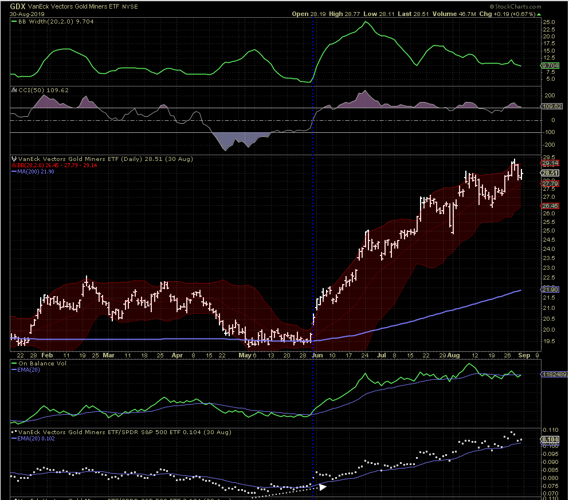The height and width of the screenshot is (500, 569).
Task: Click the red 27.79 middle band price tag
Action: pos(550,183)
